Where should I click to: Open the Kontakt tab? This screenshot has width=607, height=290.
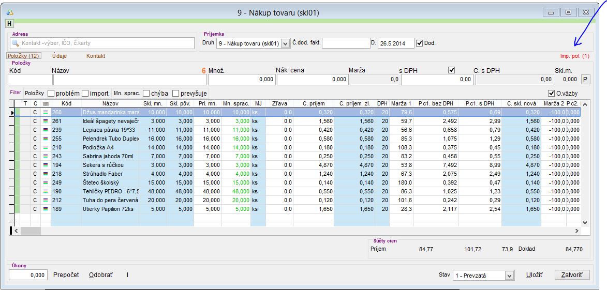(x=96, y=55)
